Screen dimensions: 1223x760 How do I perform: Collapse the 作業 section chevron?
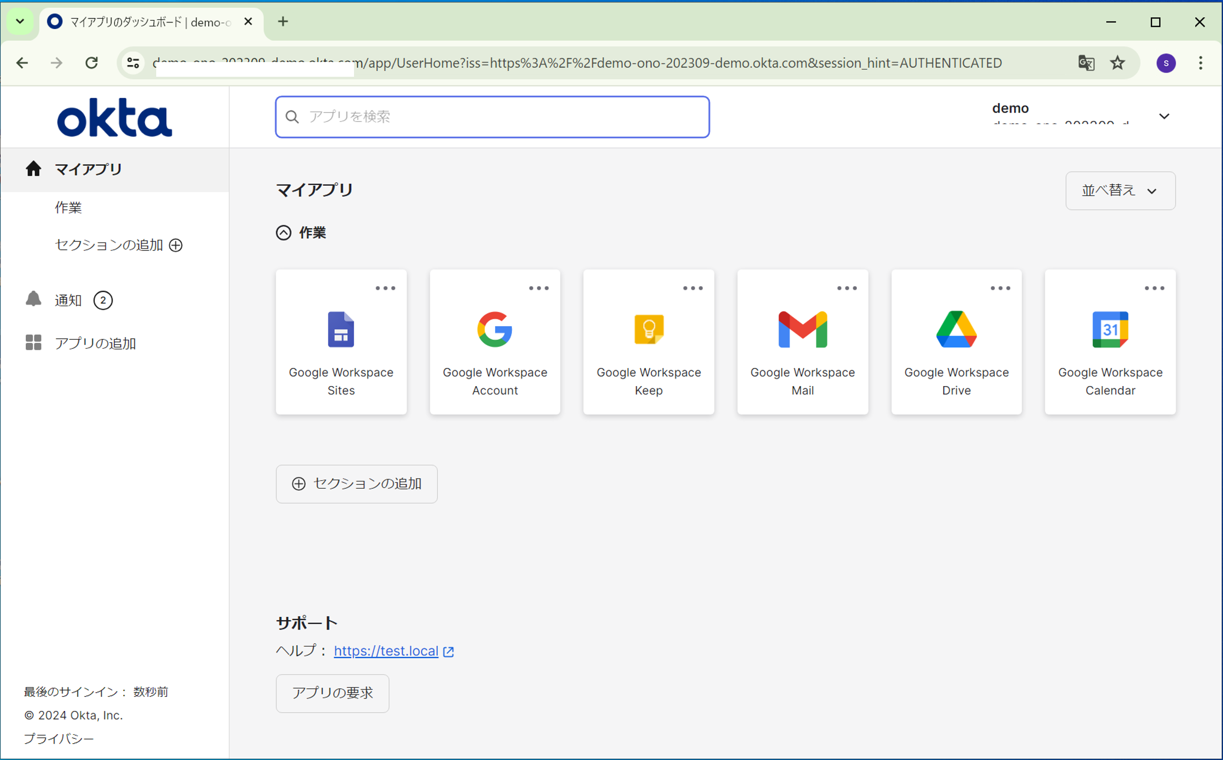click(284, 232)
